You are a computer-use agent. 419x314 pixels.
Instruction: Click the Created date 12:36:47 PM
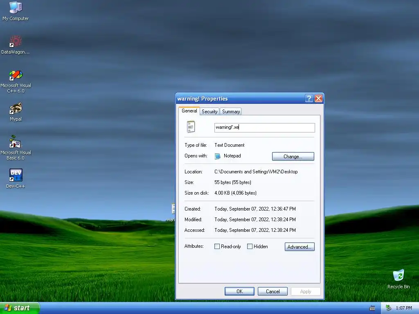[x=255, y=209]
